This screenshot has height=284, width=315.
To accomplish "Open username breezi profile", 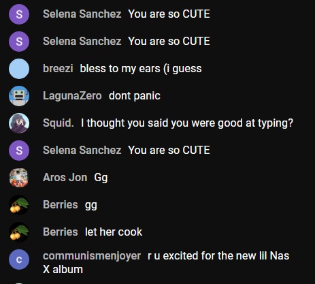I will [x=58, y=68].
